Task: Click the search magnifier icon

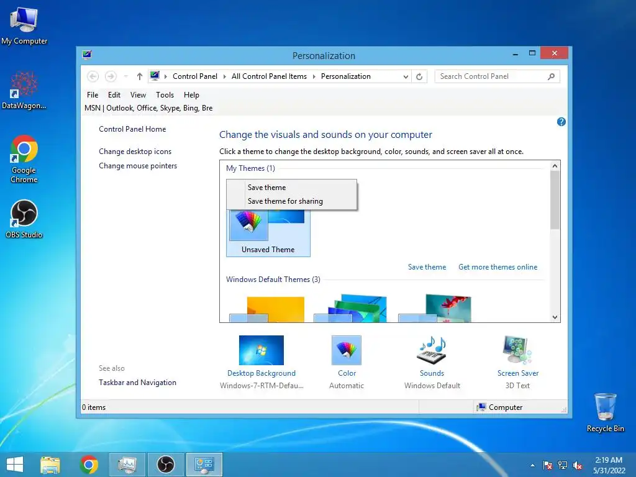Action: pyautogui.click(x=551, y=76)
